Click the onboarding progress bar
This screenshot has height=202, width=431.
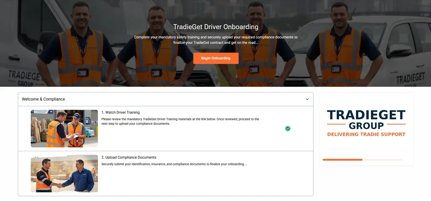362,160
